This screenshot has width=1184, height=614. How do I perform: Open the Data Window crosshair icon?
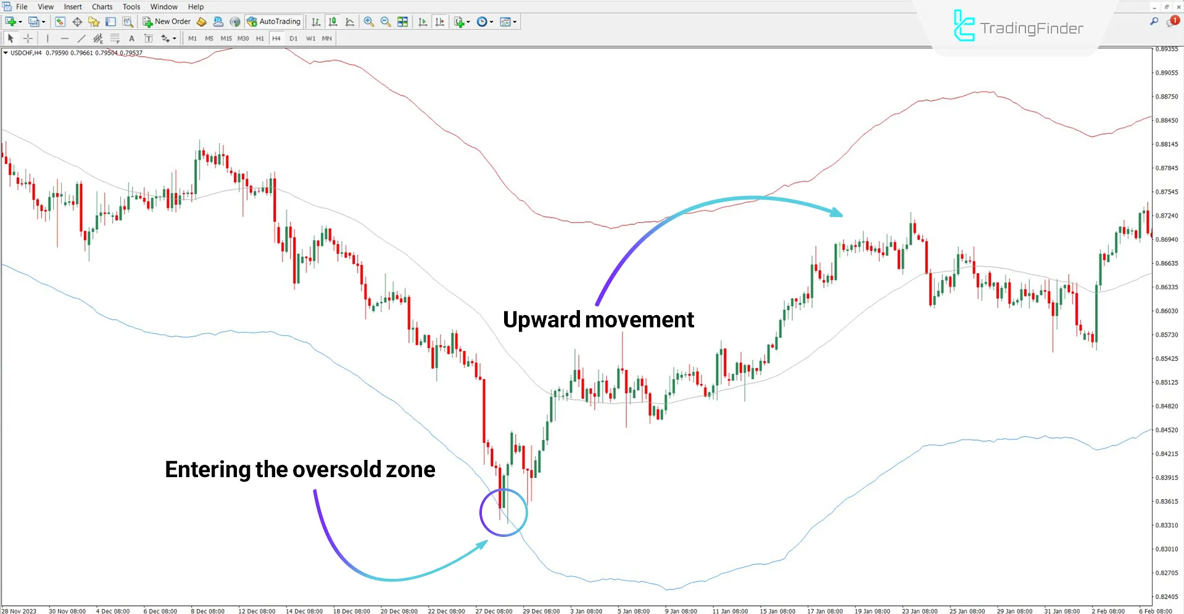pos(77,22)
